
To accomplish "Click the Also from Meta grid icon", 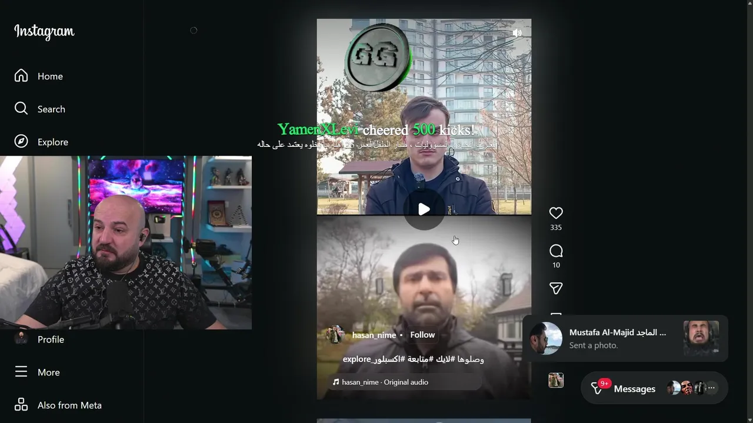I will (21, 405).
